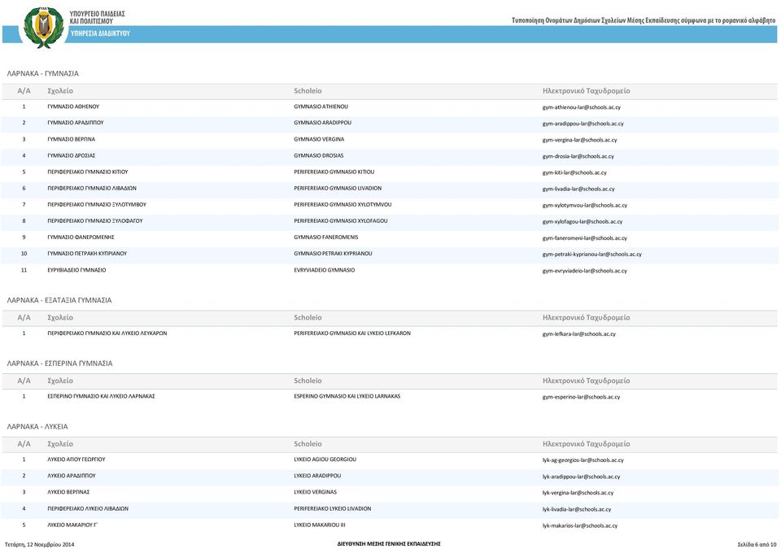The height and width of the screenshot is (549, 781).
Task: Click 'ΕΣΠΕΡΙΝΟ ΓΥΜΝΑΣΙΟ ΚΑΙ ΛΥΚΕΙΟ ΛΑΡΝΑΚΑΣ' row name
Action: coord(101,397)
